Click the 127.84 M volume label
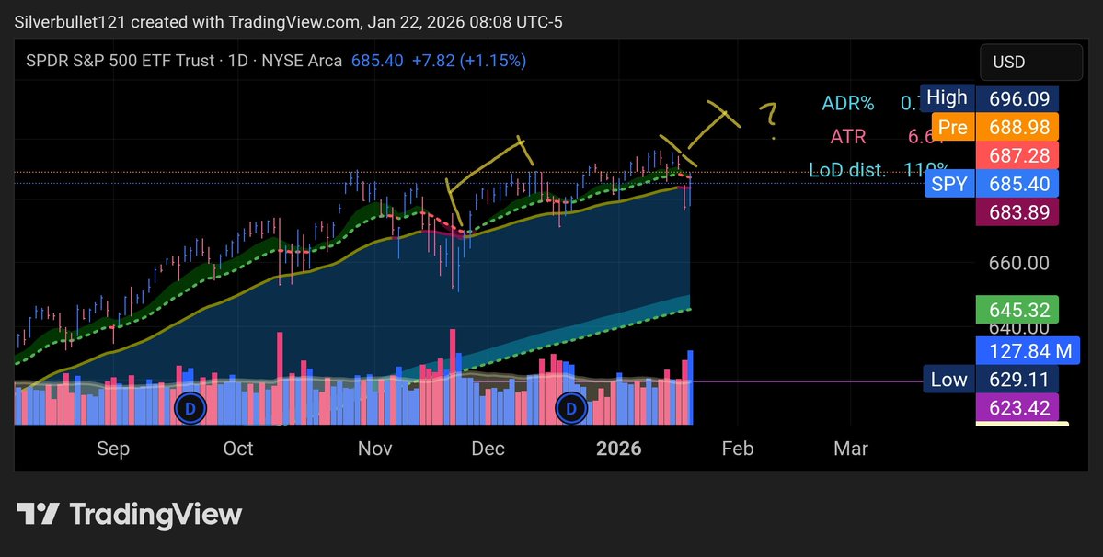Screen dimensions: 1103x557 click(x=1028, y=350)
